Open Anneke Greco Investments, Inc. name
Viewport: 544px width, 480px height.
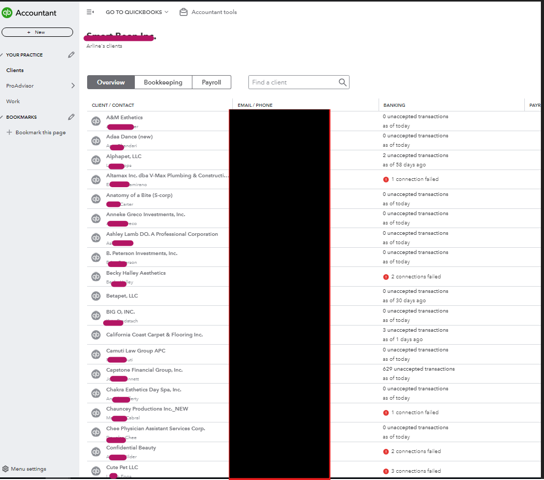[146, 214]
